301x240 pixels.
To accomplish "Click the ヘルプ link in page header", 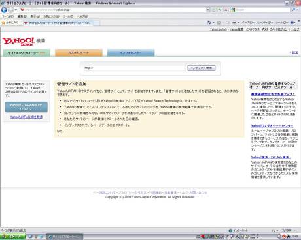I will click(x=295, y=29).
